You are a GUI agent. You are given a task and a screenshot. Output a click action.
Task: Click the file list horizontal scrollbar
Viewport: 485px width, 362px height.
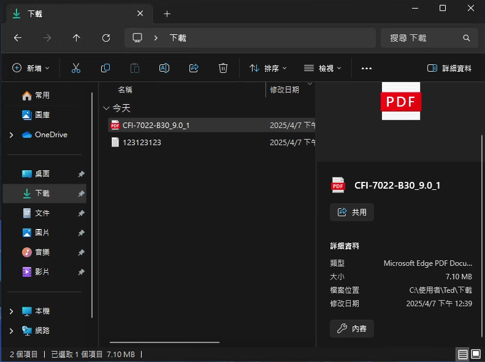[164, 342]
